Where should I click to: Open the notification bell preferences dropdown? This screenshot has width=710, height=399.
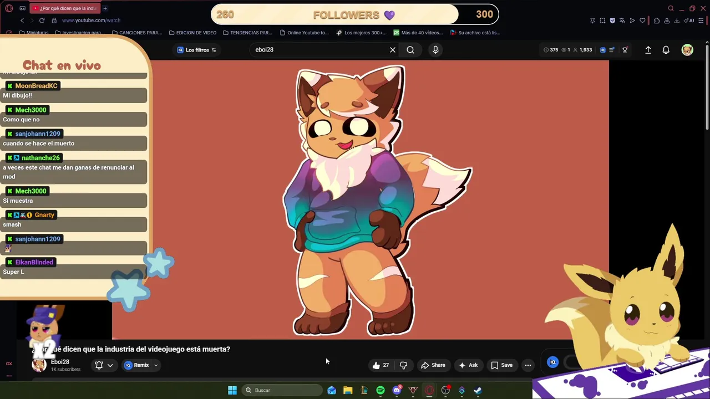pyautogui.click(x=104, y=365)
